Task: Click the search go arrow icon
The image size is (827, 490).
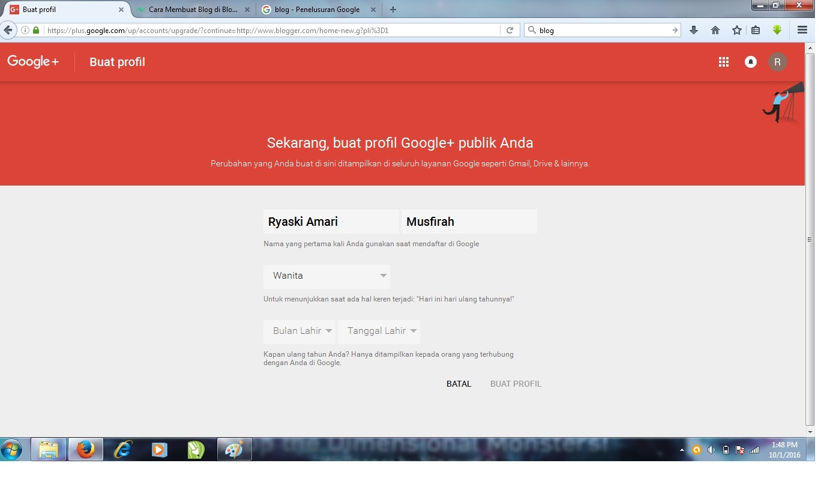Action: [675, 30]
